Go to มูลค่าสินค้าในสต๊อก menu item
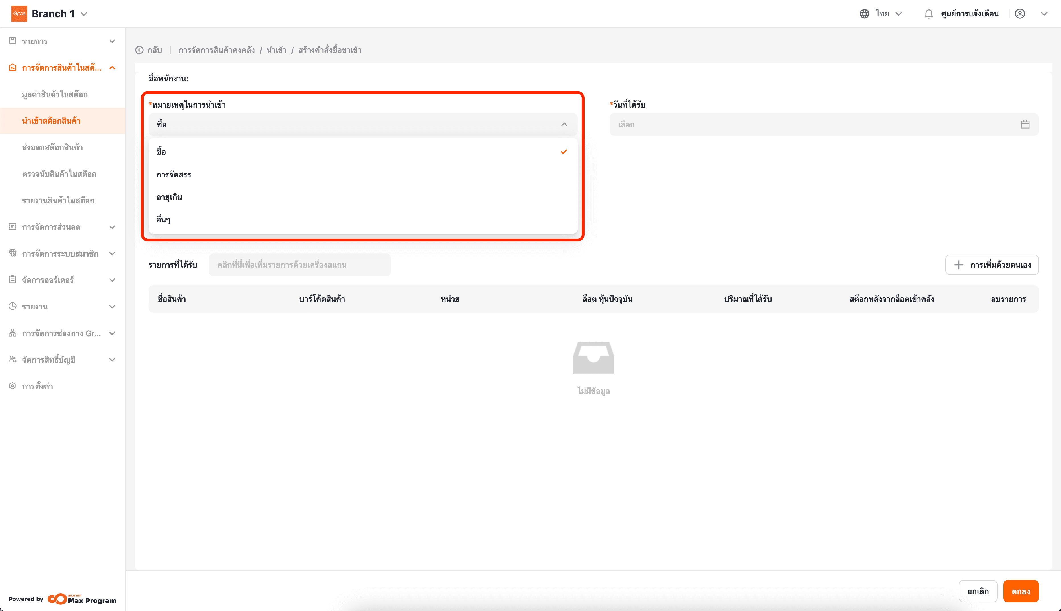1061x611 pixels. [55, 94]
